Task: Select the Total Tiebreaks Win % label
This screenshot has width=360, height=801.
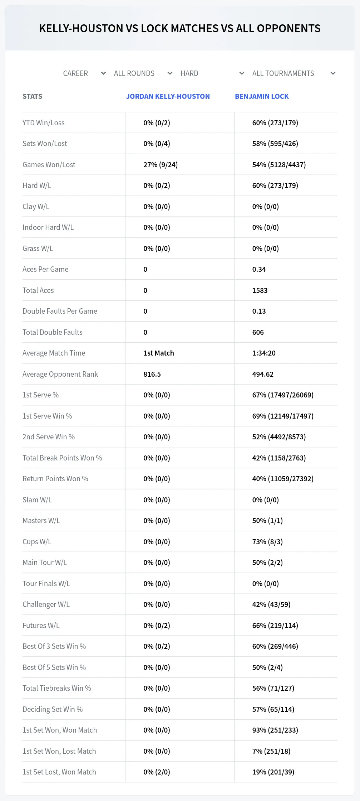Action: (x=57, y=688)
